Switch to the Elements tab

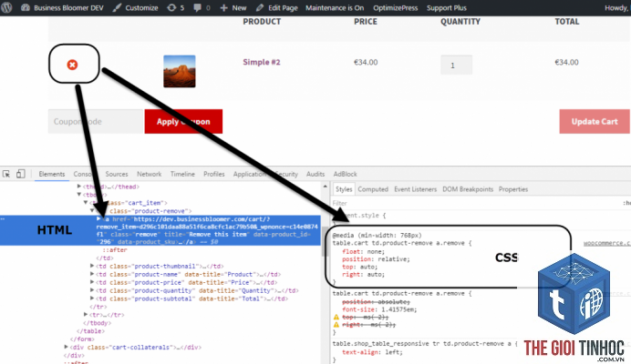pos(51,174)
